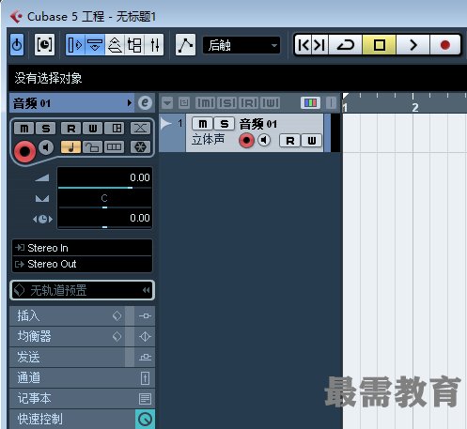Click bar 2 on the timeline ruler

point(415,108)
